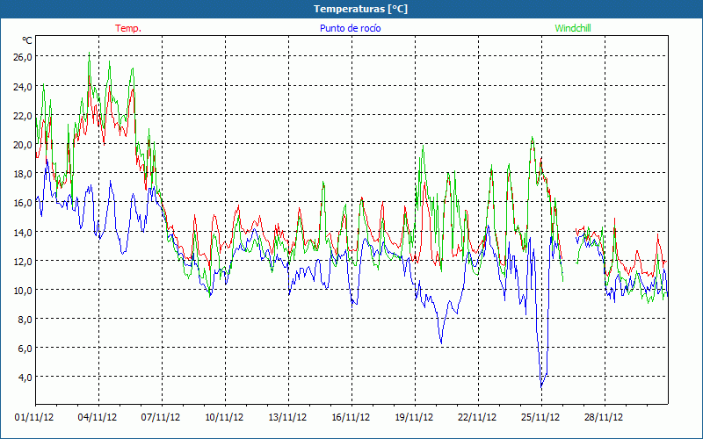Click the 28/11/12 date label
The height and width of the screenshot is (439, 703).
(x=604, y=417)
